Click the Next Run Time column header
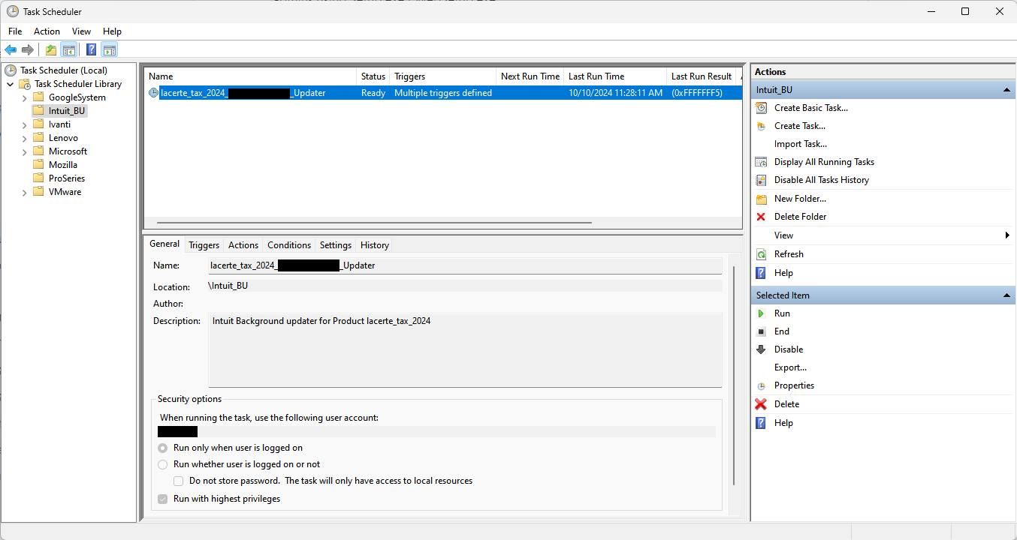 tap(530, 76)
